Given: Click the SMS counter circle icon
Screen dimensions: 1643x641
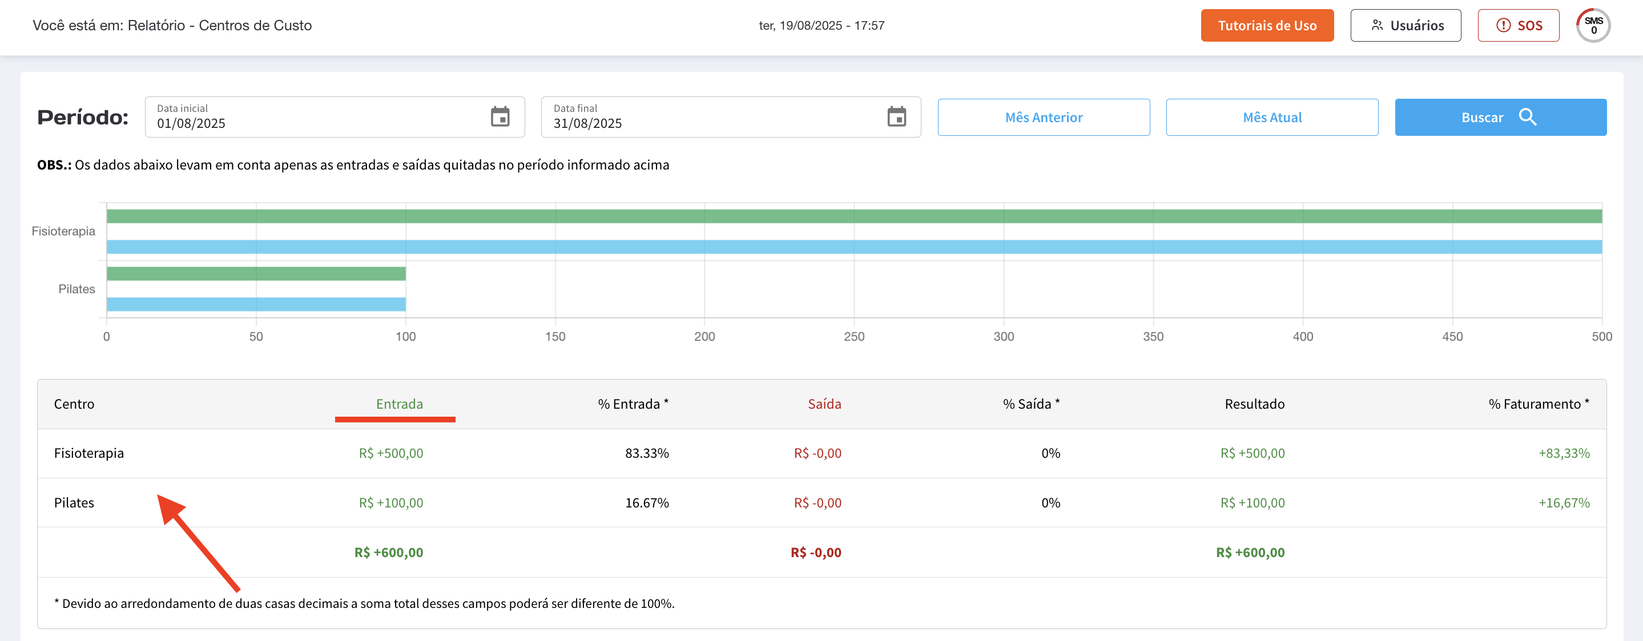Looking at the screenshot, I should click(x=1593, y=26).
